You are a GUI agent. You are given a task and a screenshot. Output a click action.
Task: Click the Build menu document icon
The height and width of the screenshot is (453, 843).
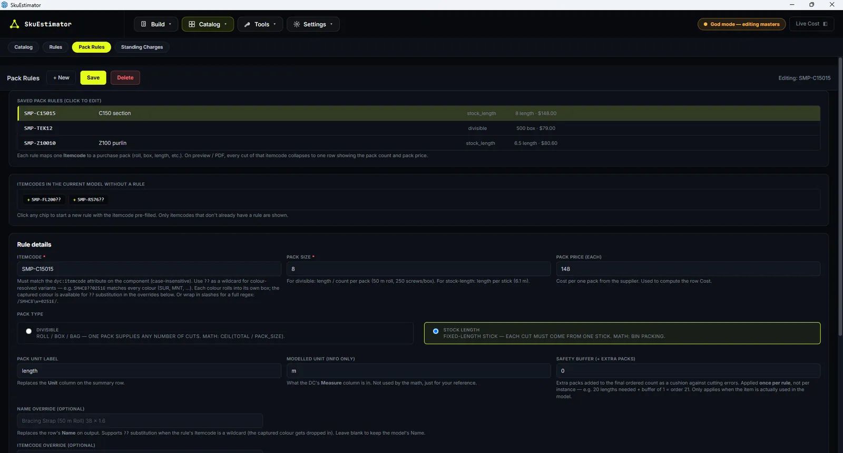tap(143, 24)
